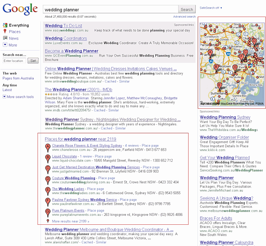Open Wedding Coordinators sponsored link
The height and width of the screenshot is (246, 266).
point(66,38)
